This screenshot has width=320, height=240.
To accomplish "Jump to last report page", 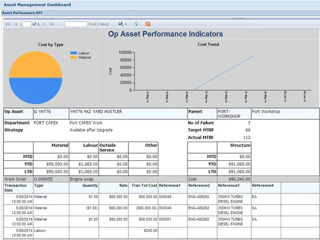I will [51, 24].
